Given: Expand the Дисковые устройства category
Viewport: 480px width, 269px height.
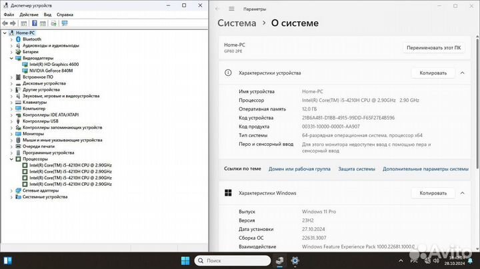Looking at the screenshot, I should (x=11, y=83).
